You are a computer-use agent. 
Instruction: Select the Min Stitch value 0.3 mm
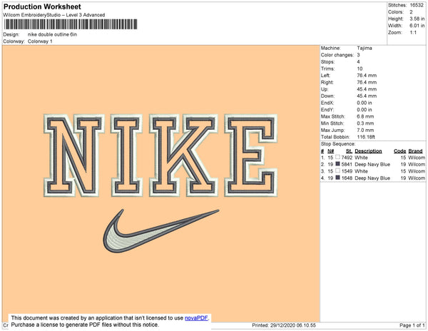click(x=365, y=123)
